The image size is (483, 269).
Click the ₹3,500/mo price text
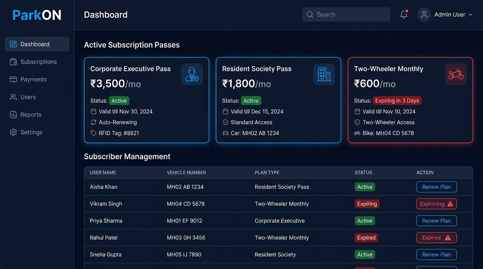click(x=115, y=84)
